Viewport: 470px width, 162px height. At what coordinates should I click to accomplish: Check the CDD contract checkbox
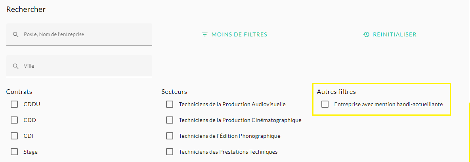[14, 120]
